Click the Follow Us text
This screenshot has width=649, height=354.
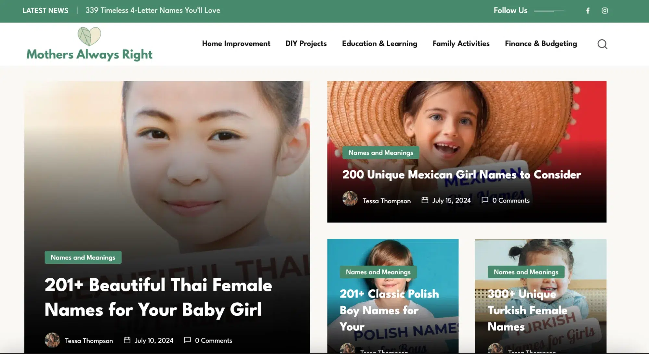pyautogui.click(x=510, y=10)
